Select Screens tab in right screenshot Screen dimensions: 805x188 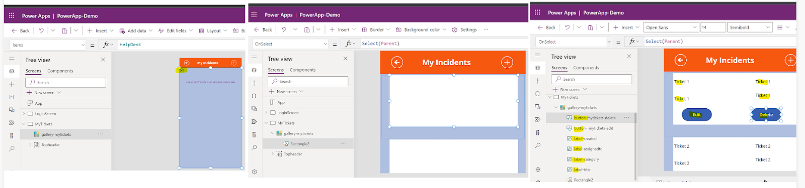559,68
